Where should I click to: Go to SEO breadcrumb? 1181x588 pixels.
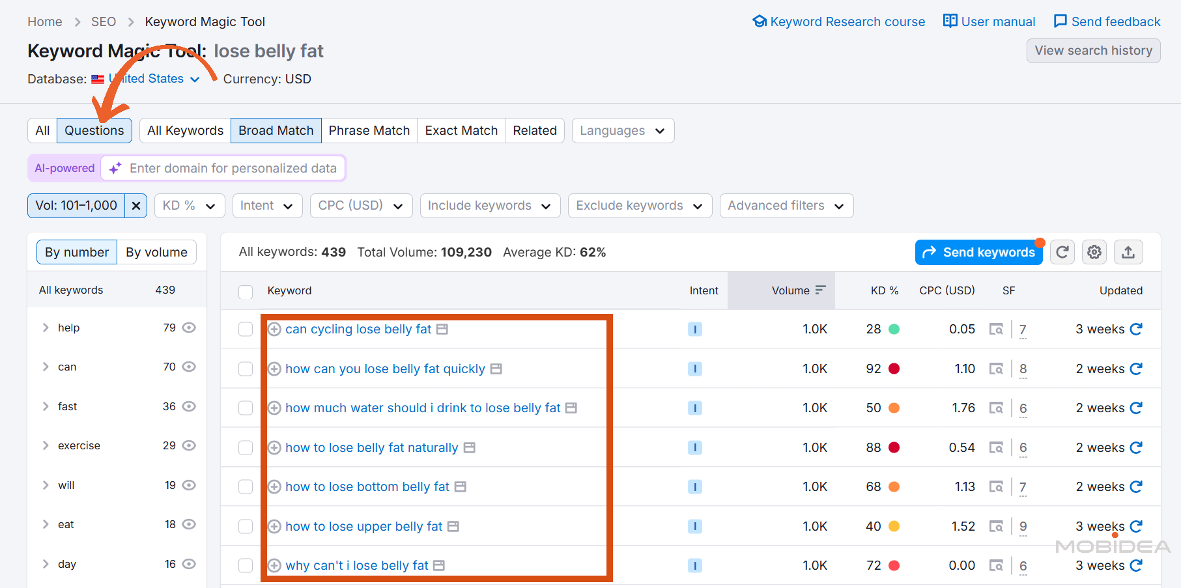(x=104, y=21)
